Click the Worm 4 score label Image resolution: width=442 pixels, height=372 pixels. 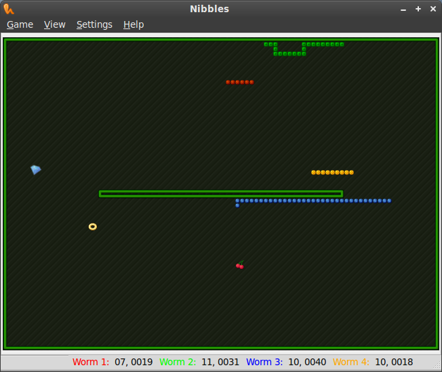click(x=351, y=362)
